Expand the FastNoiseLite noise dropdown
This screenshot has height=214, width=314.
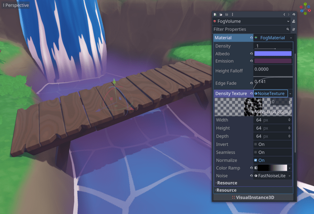coord(289,176)
